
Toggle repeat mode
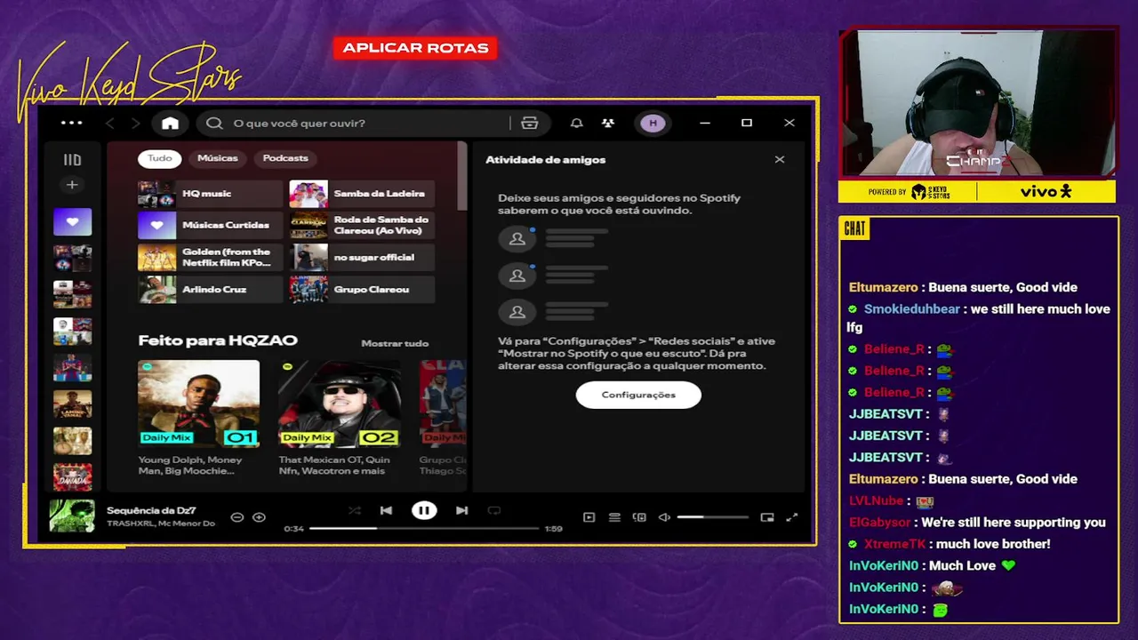494,510
